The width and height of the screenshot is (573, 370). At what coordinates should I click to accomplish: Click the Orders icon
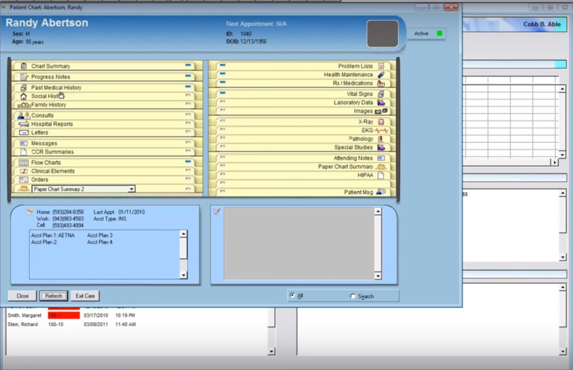tap(24, 180)
